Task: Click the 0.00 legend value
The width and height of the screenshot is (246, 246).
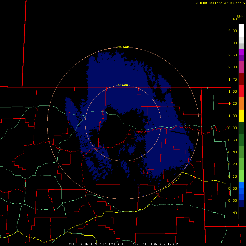Action: tap(233, 201)
